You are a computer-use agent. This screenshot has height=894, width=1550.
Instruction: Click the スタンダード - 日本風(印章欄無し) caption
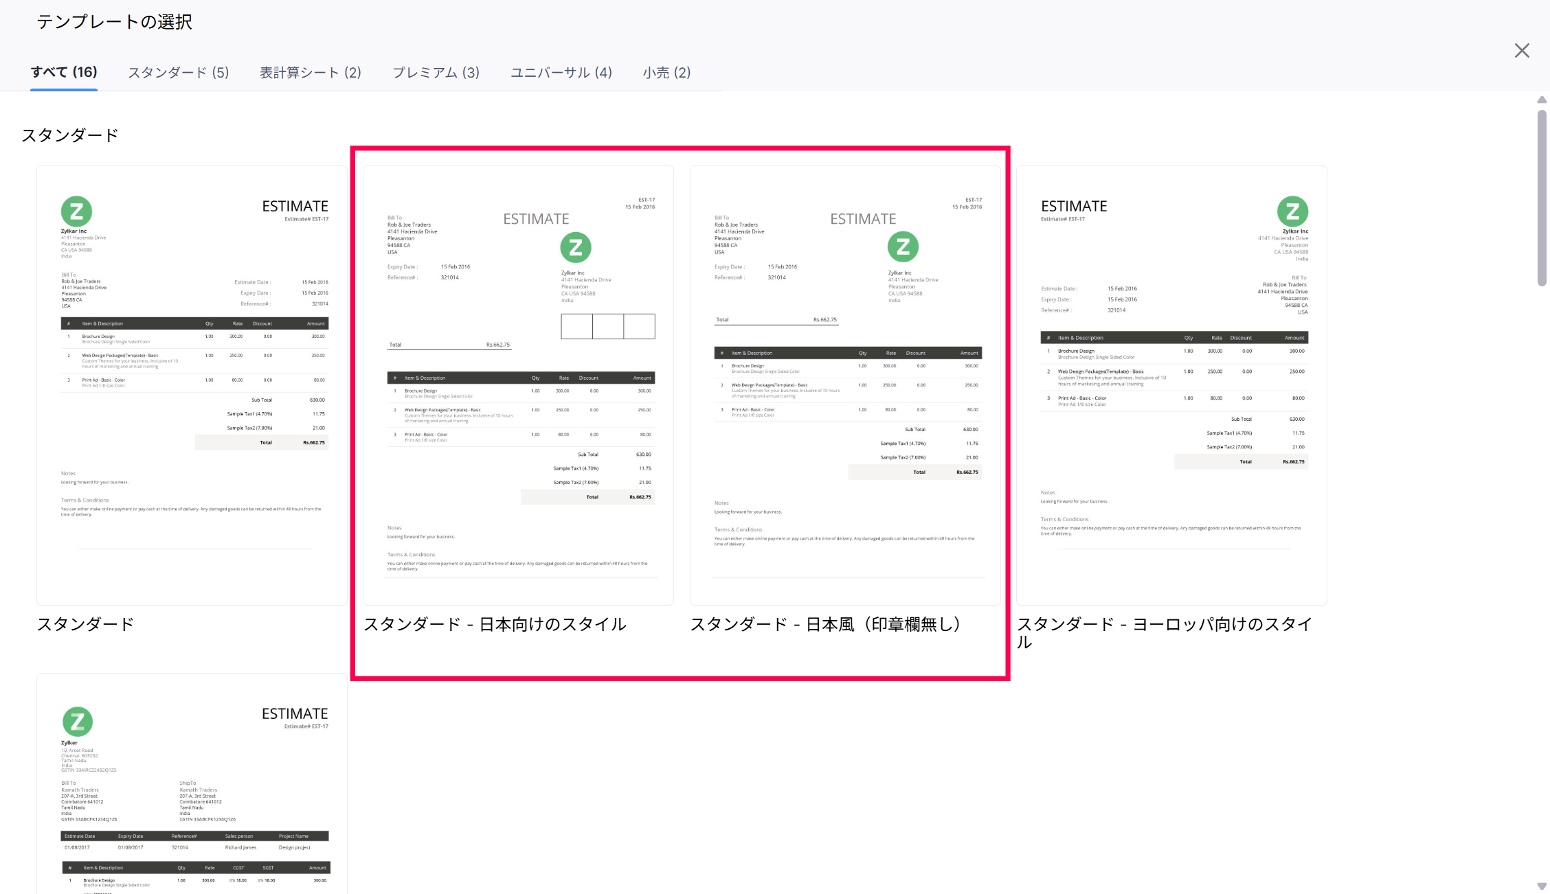tap(824, 624)
